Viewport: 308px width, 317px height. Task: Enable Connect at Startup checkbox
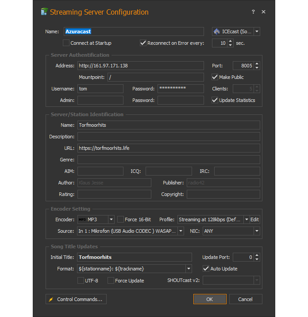[66, 43]
